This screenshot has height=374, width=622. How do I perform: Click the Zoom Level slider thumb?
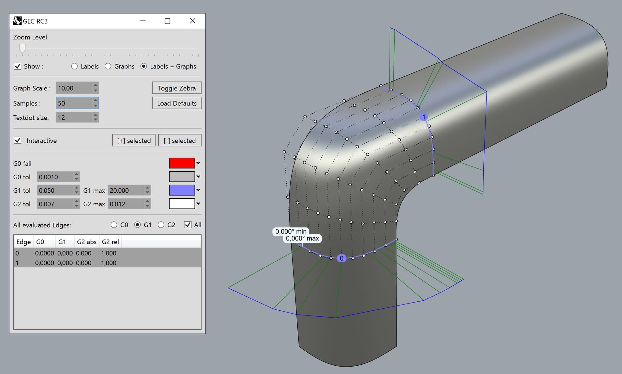[22, 48]
